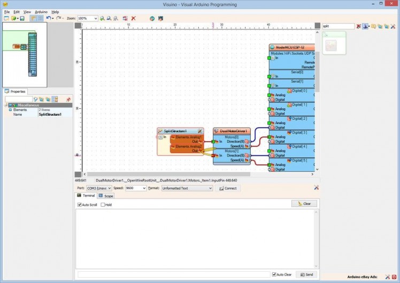The width and height of the screenshot is (400, 283).
Task: Click the component search field containing 'split'
Action: (x=338, y=26)
